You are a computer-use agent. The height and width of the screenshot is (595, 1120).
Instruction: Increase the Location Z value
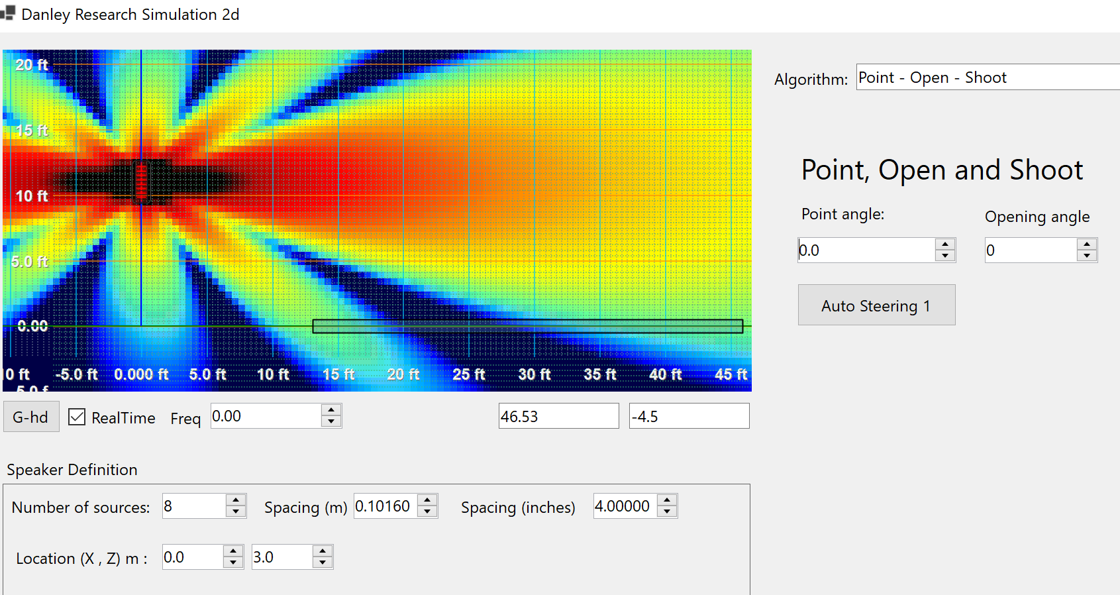coord(323,551)
